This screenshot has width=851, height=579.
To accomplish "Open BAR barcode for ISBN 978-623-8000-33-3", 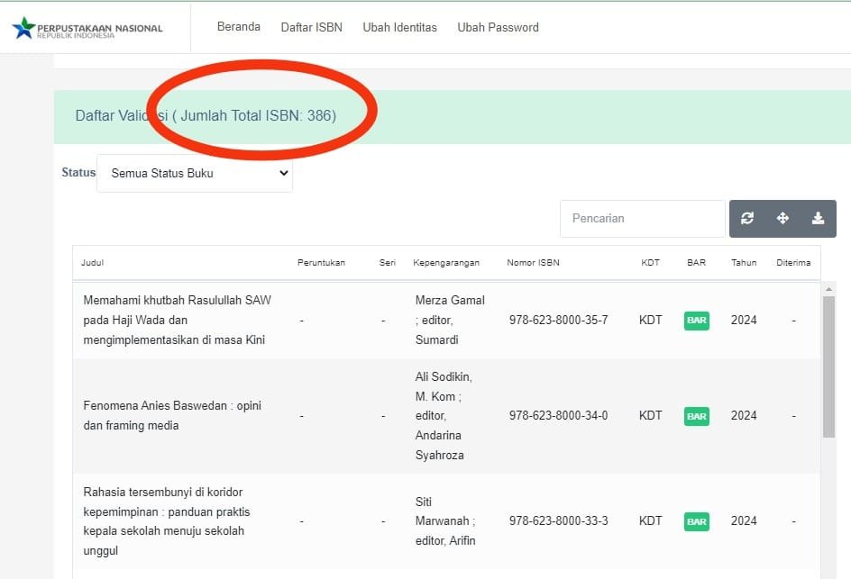I will click(x=696, y=521).
